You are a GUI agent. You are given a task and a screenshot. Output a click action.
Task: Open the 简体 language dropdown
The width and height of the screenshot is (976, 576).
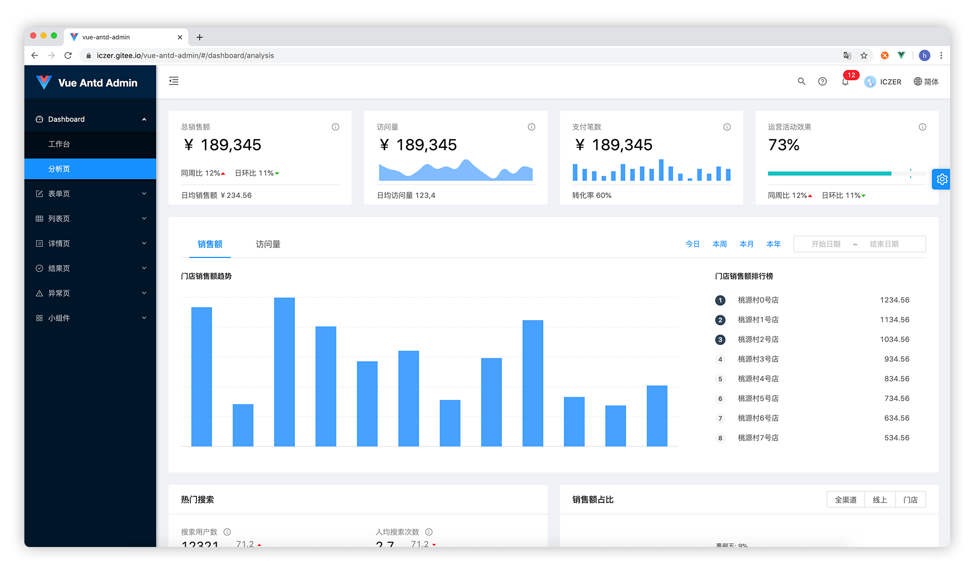click(x=926, y=82)
